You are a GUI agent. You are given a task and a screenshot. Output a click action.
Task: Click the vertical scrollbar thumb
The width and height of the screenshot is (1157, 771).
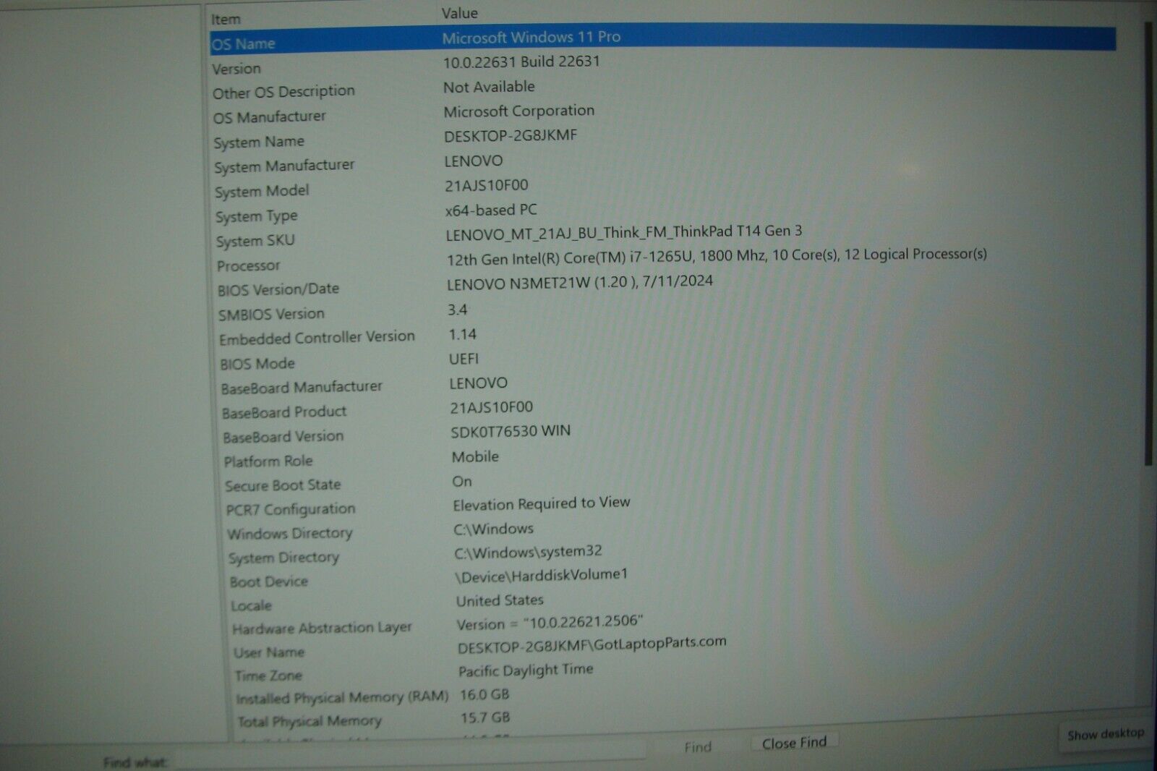pyautogui.click(x=1148, y=242)
